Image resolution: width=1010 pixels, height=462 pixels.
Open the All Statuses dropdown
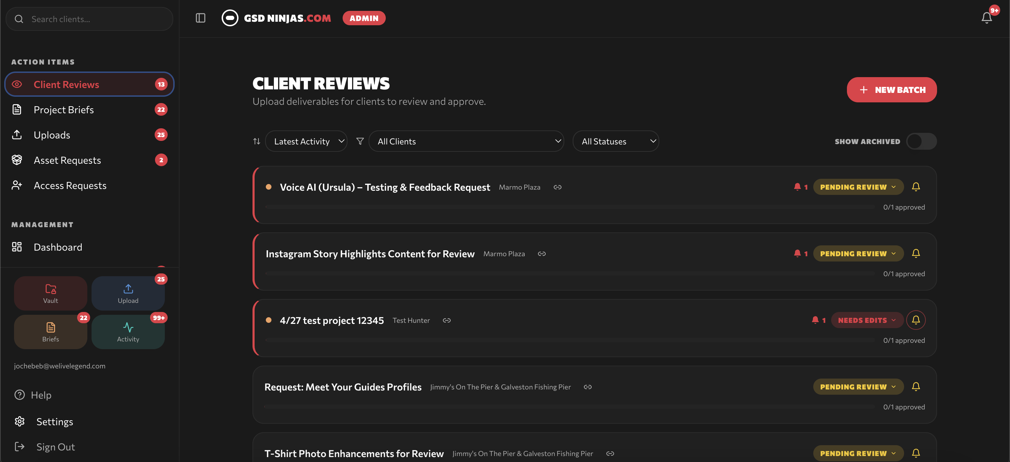(615, 141)
